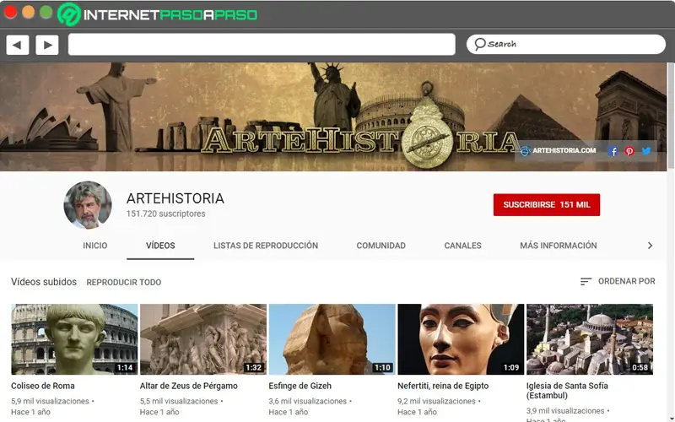This screenshot has height=422, width=675.
Task: Click the 5,9 mil visualizaciones text
Action: click(50, 402)
